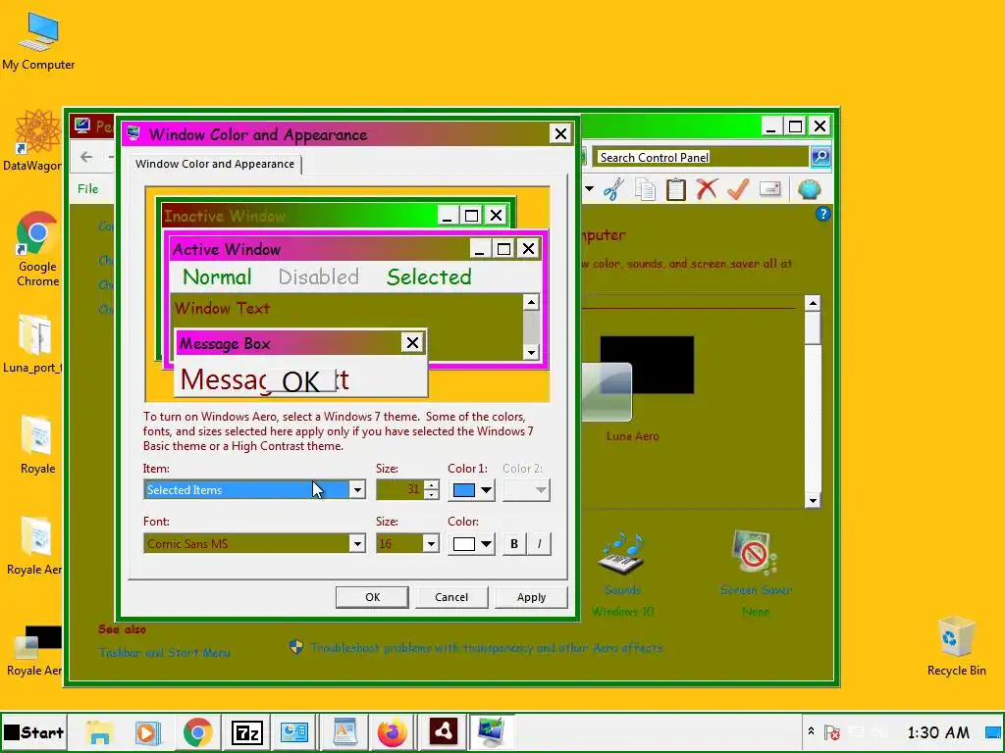Increase the item Size spinner value

[x=432, y=485]
